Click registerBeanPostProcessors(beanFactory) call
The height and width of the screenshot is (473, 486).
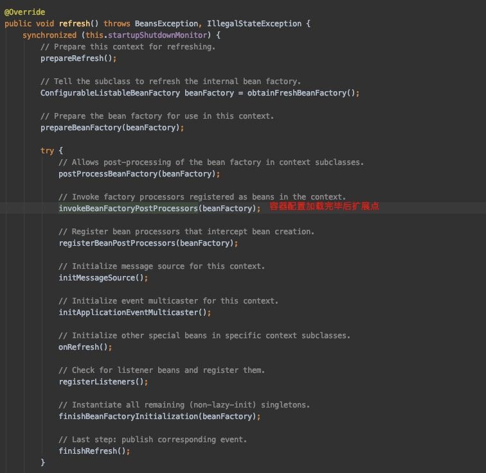pos(148,243)
